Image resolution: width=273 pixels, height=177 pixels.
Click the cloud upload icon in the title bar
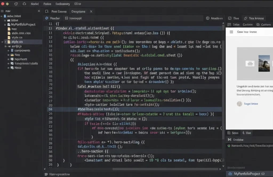(25, 4)
